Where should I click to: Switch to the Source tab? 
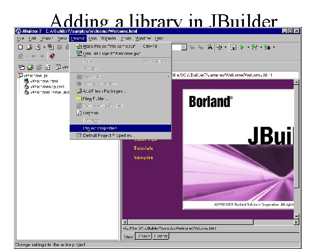144,236
